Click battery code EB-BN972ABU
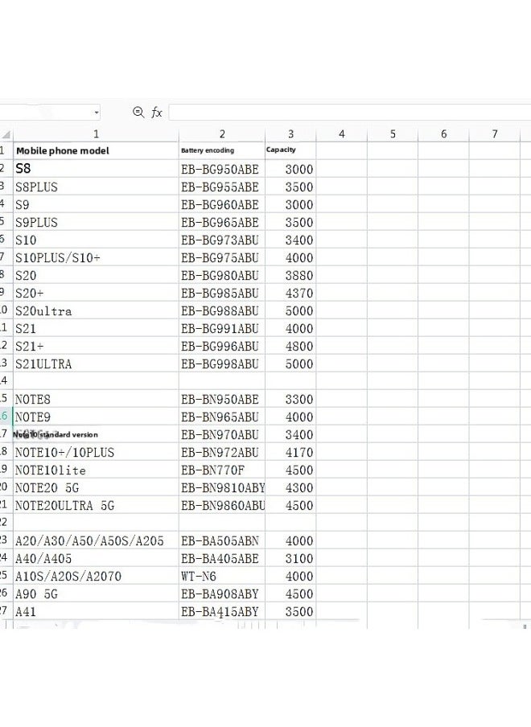 click(x=222, y=452)
